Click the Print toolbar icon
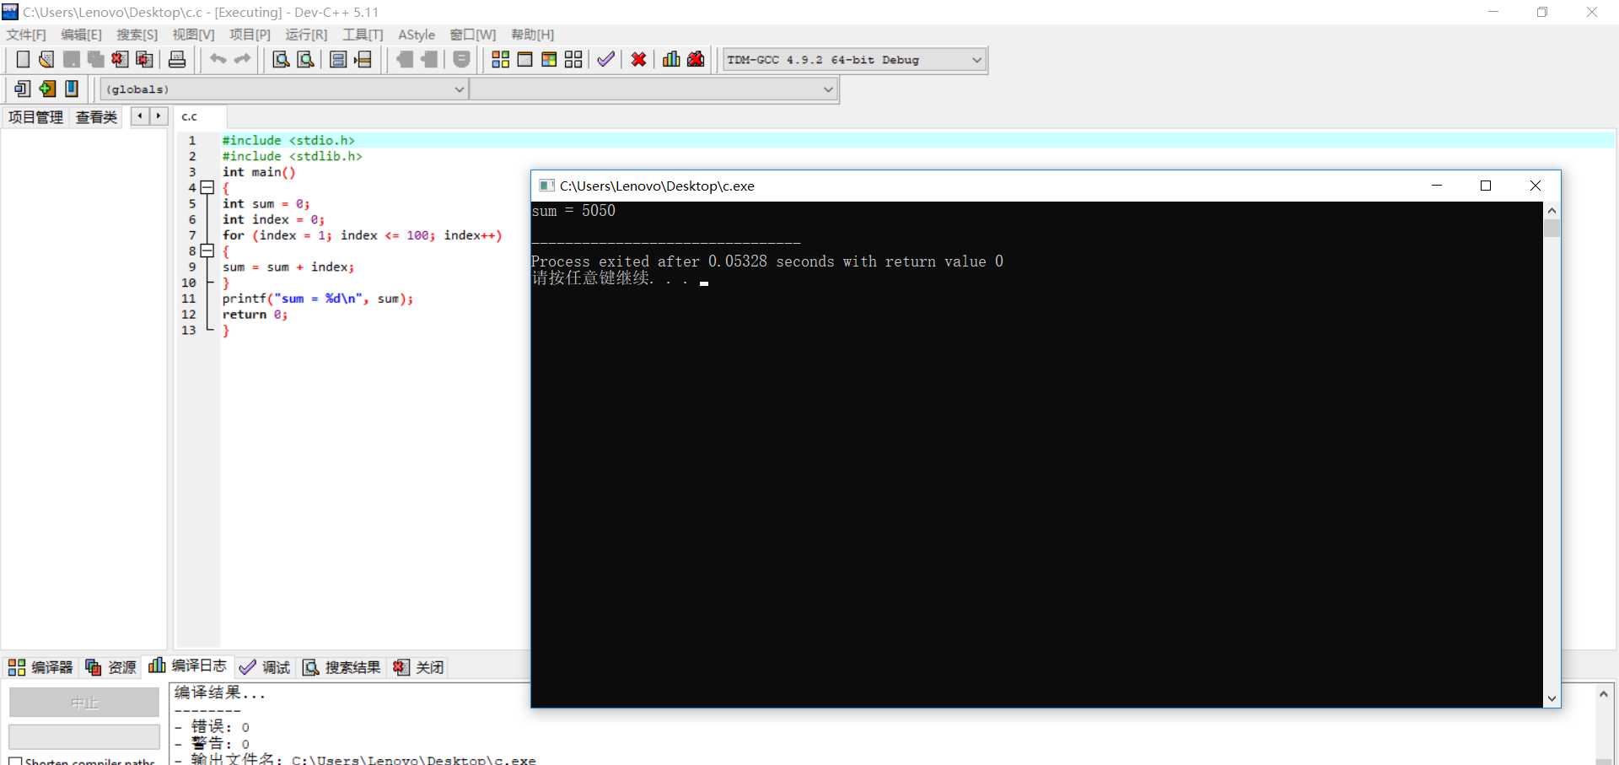 click(x=177, y=59)
